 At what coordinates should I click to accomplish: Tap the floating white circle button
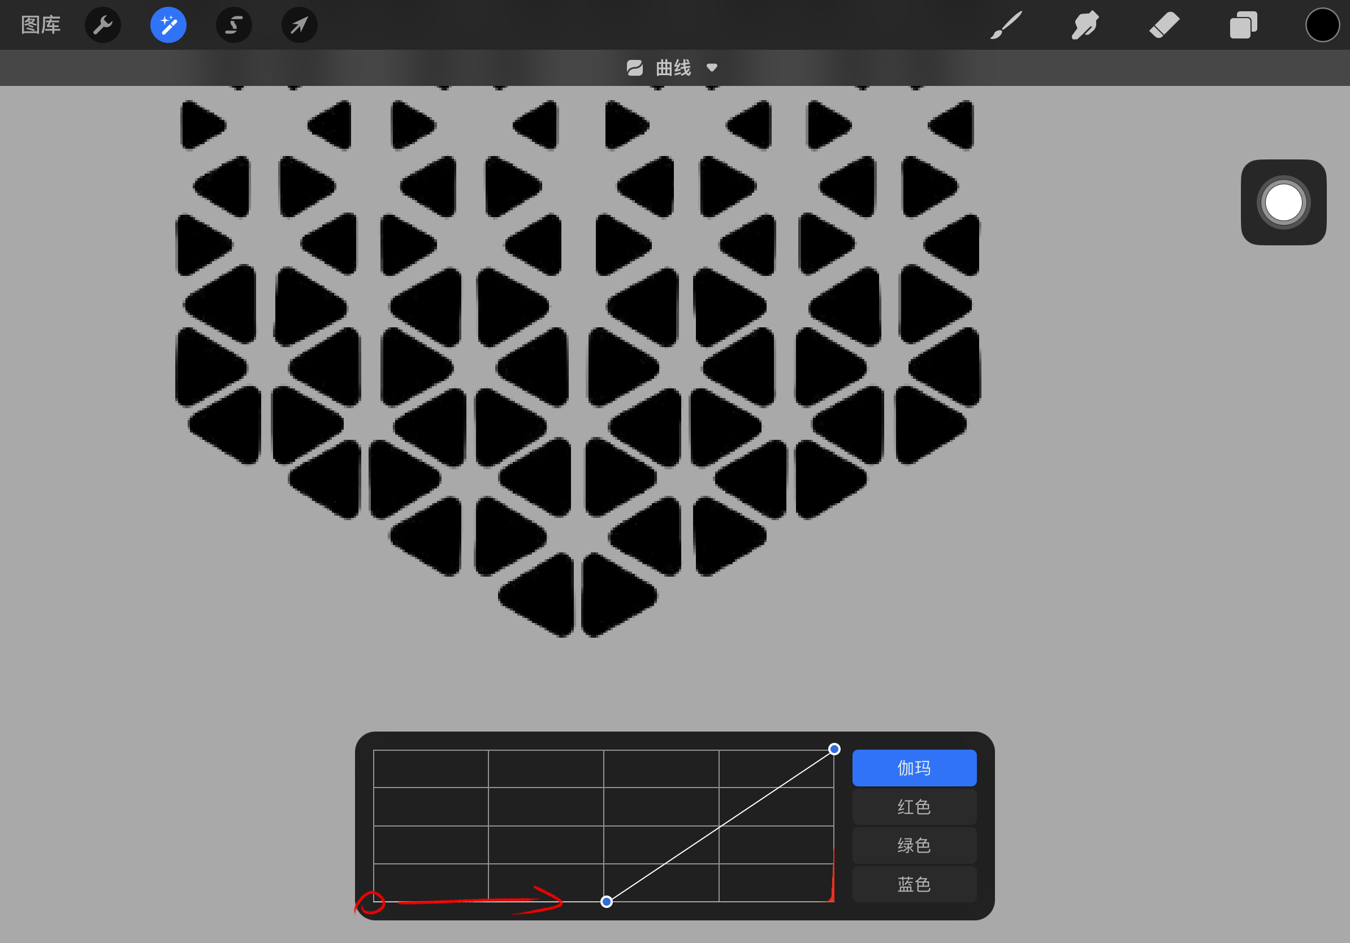pyautogui.click(x=1283, y=202)
